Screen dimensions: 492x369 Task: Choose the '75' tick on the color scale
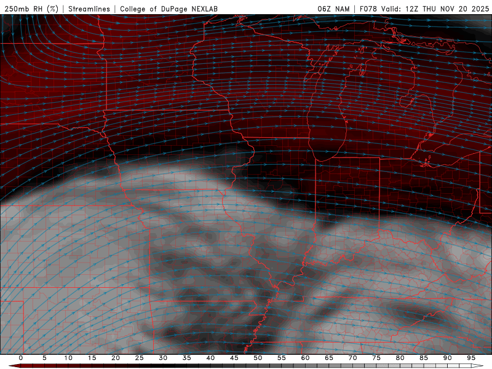click(x=376, y=358)
